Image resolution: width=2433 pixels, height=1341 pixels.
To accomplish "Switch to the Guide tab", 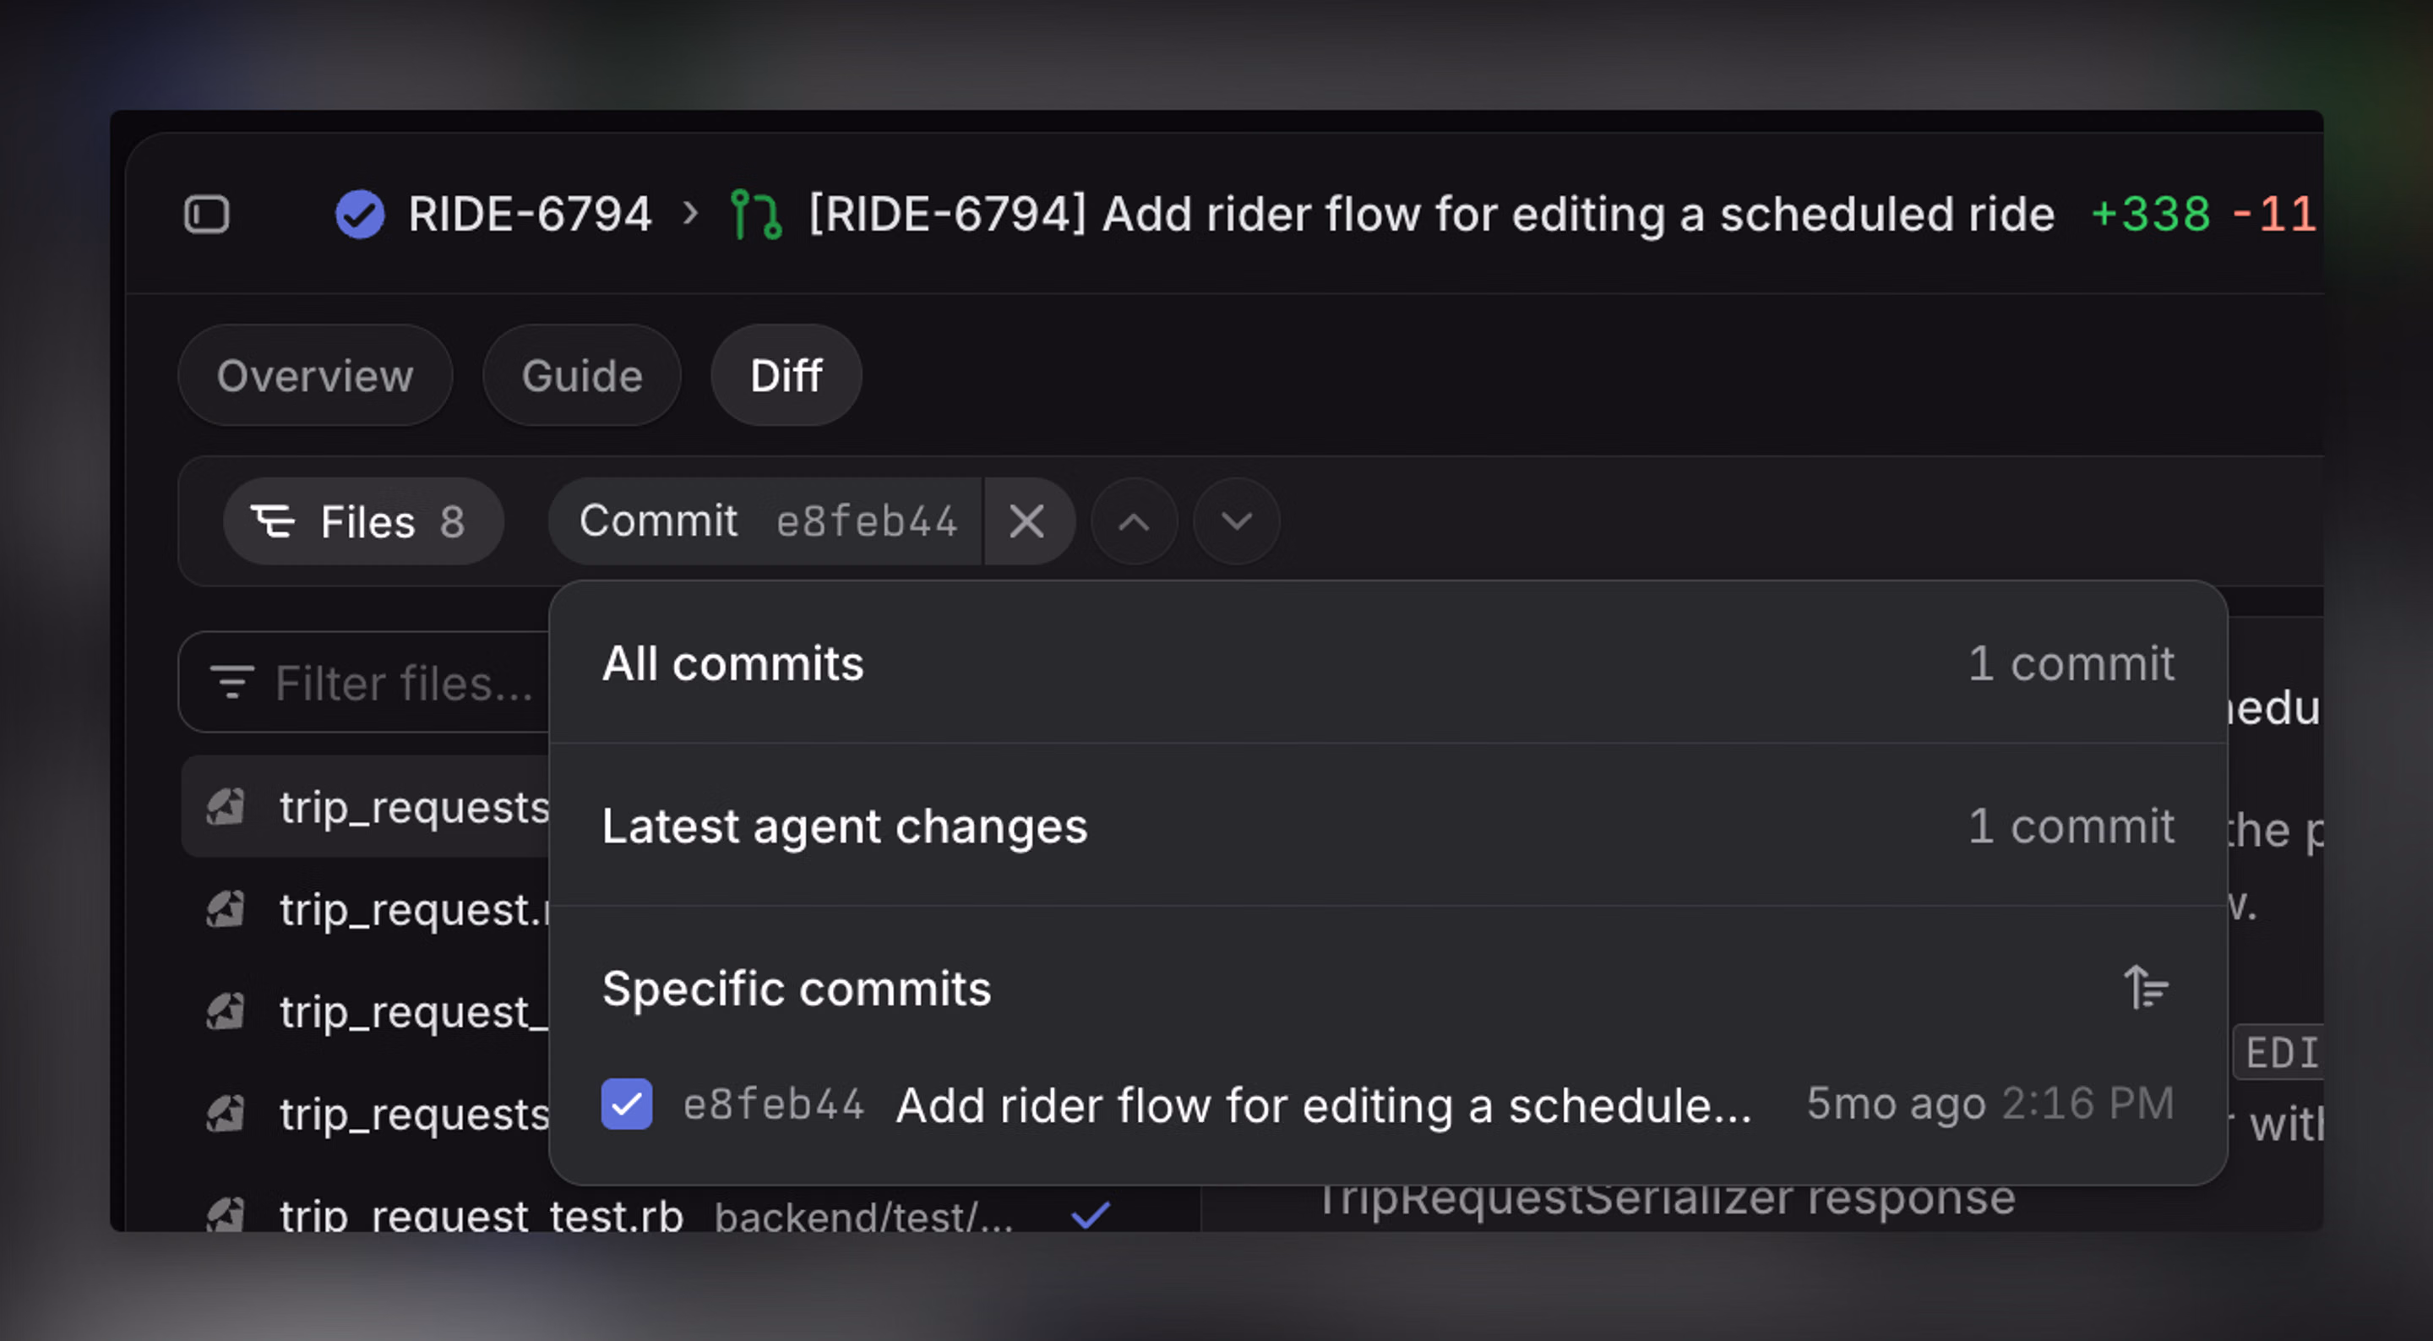I will (582, 375).
